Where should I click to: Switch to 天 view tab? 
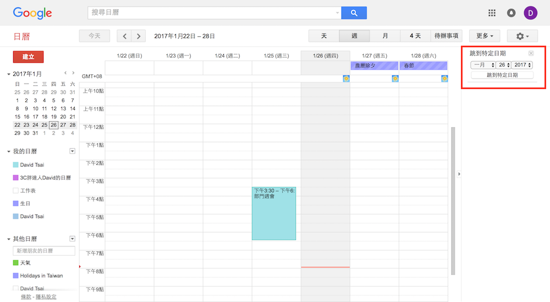coord(324,36)
